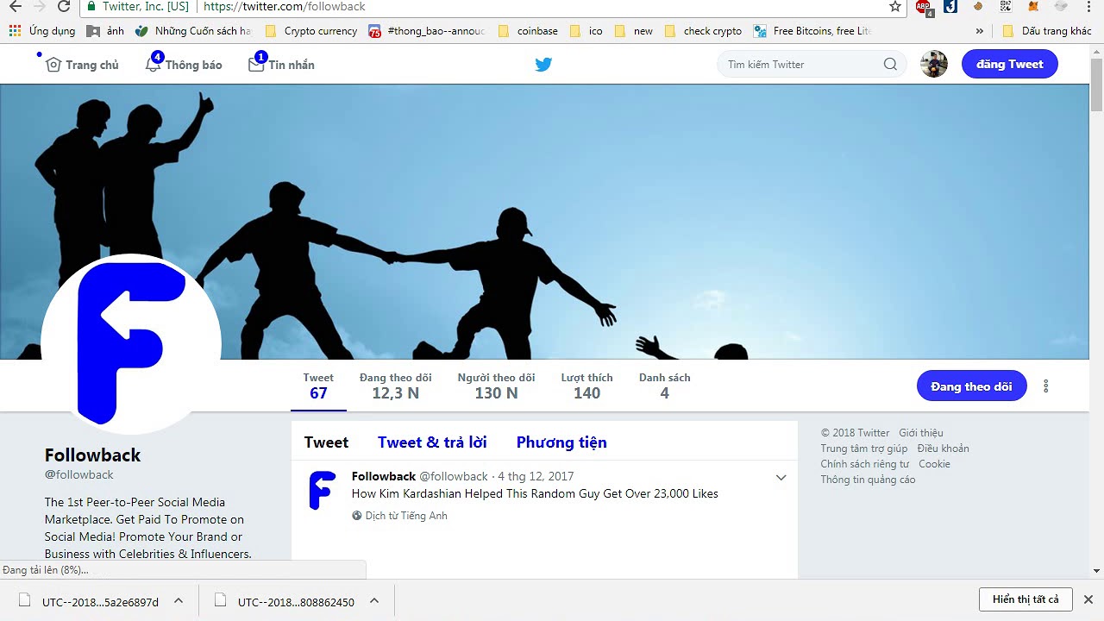This screenshot has height=621, width=1104.
Task: Expand options for UTC--2018...808862450 download
Action: 374,601
